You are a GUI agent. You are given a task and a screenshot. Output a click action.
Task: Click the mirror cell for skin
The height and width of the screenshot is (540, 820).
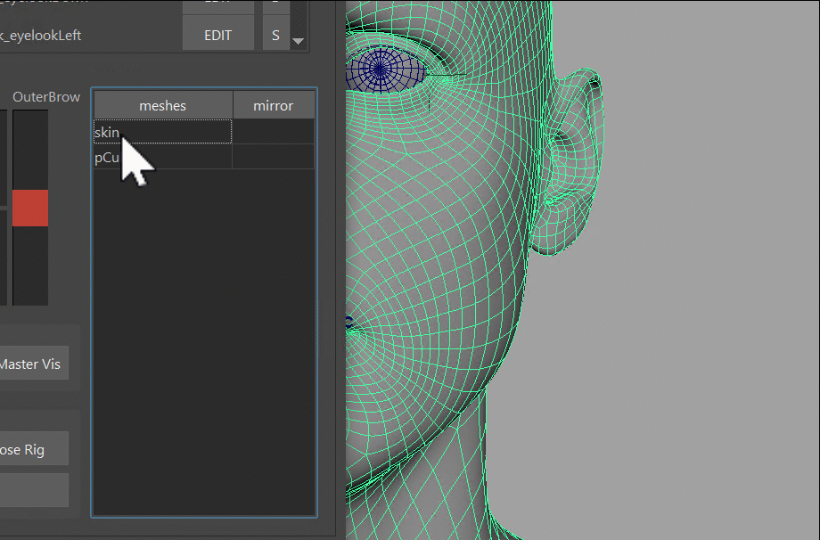point(273,132)
